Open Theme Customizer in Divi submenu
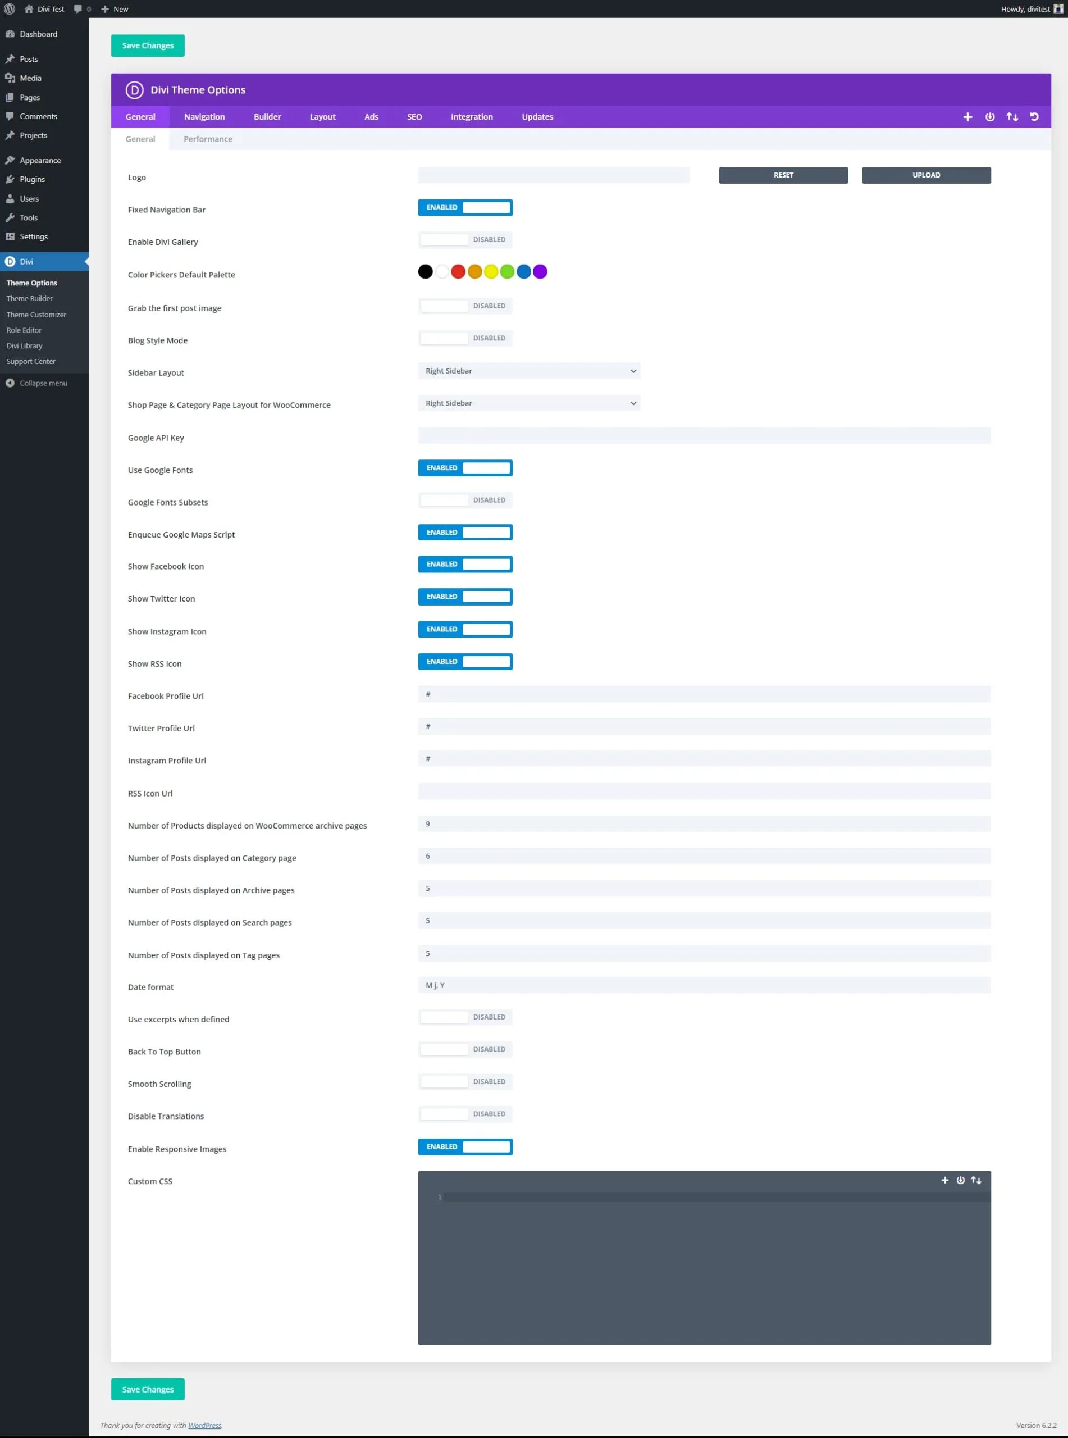 tap(36, 315)
